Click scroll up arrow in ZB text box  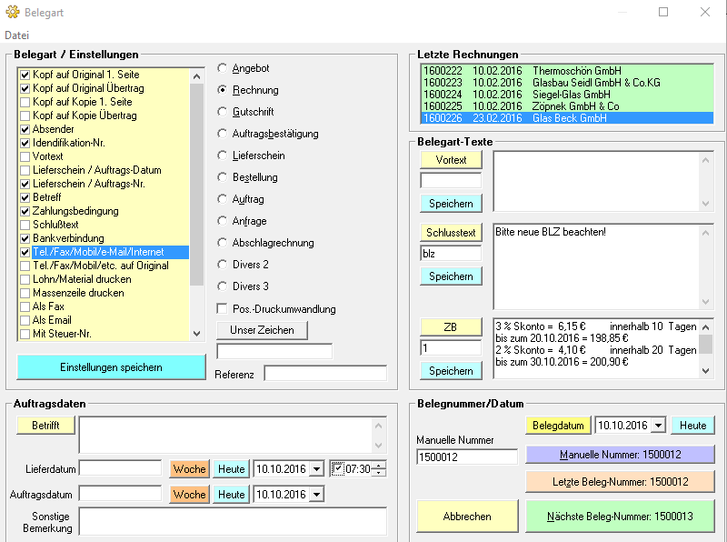point(706,326)
